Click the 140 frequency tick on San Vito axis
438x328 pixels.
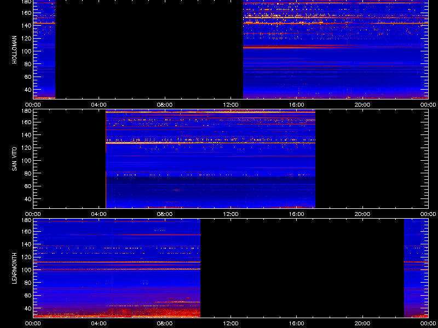27,135
